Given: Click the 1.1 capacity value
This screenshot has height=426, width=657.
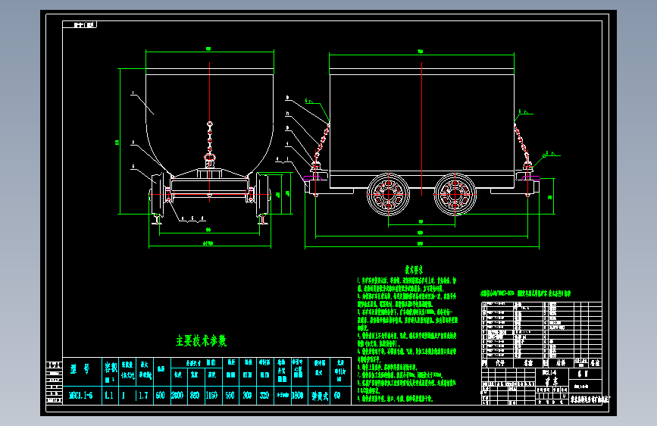Looking at the screenshot, I should point(109,396).
